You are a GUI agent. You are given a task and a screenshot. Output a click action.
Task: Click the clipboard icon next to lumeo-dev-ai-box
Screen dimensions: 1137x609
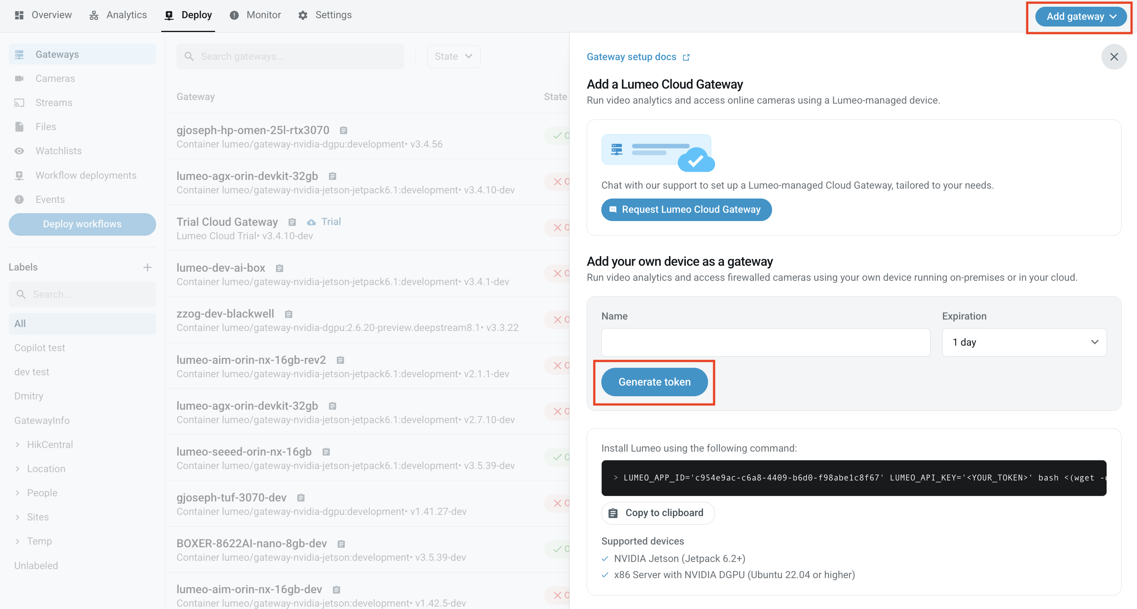280,268
